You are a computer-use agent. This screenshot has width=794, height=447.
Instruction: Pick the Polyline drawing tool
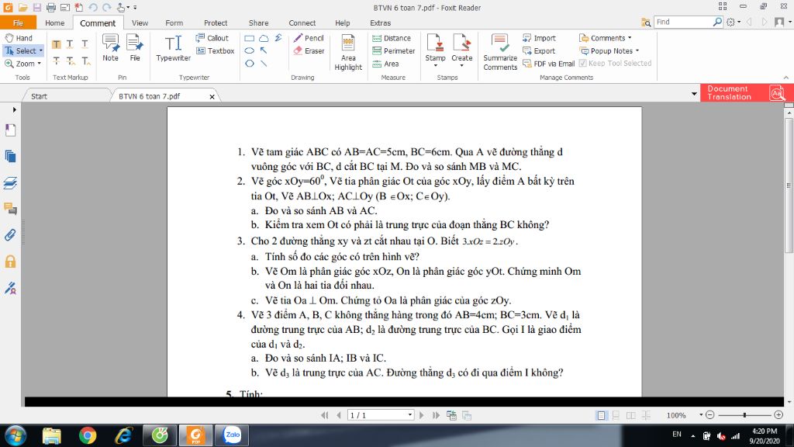point(278,38)
